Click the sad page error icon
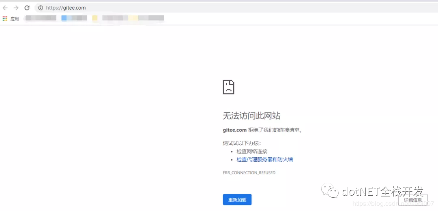This screenshot has height=211, width=438. coord(228,87)
